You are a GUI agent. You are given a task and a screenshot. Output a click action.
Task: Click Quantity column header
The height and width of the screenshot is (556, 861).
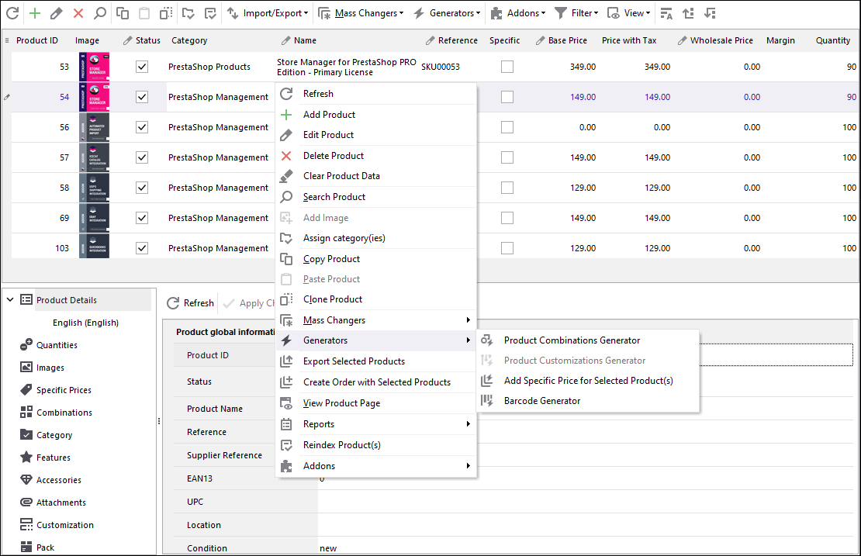tap(832, 40)
